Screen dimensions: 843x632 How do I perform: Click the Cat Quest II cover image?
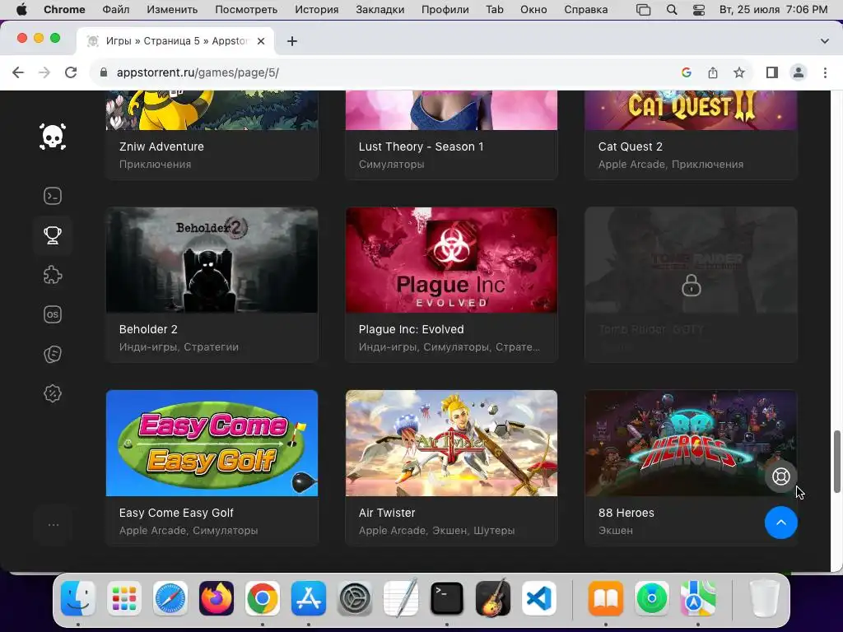coord(691,110)
